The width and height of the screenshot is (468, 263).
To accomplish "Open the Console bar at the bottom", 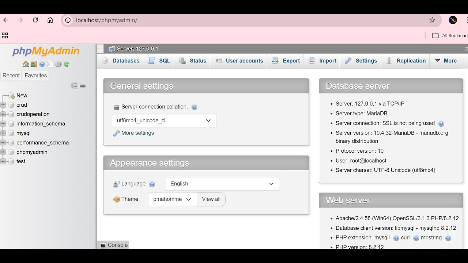I will point(113,245).
